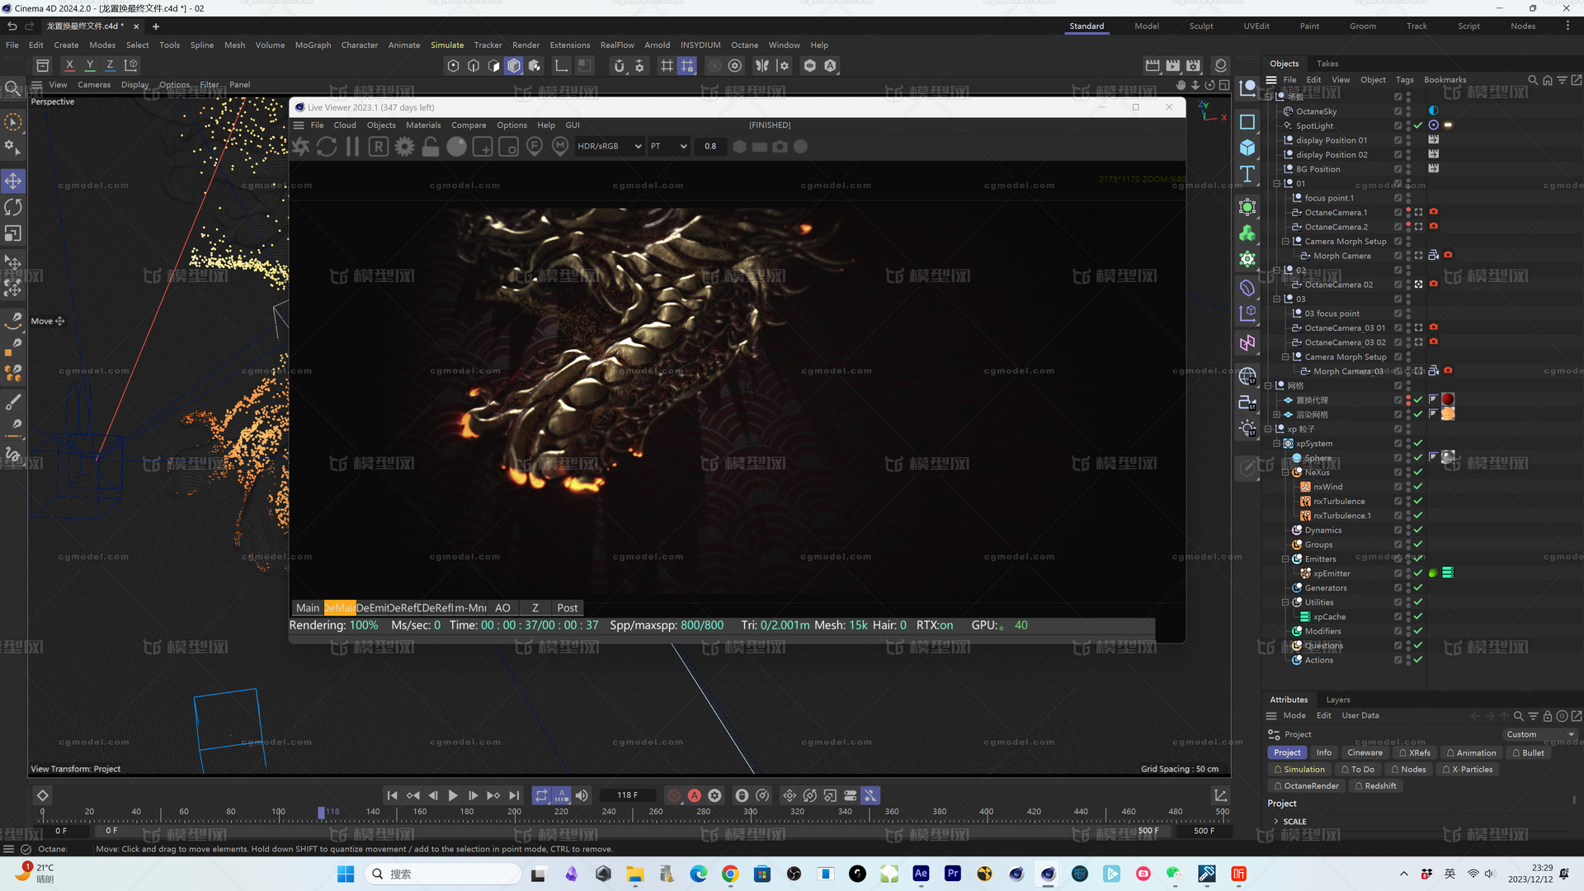This screenshot has height=891, width=1584.
Task: Click the red material swatch beside 置换代理
Action: 1448,399
